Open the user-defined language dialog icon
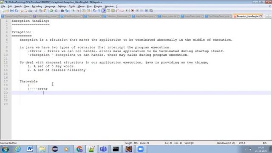Screen dimensions: 272x153 (x=108, y=11)
